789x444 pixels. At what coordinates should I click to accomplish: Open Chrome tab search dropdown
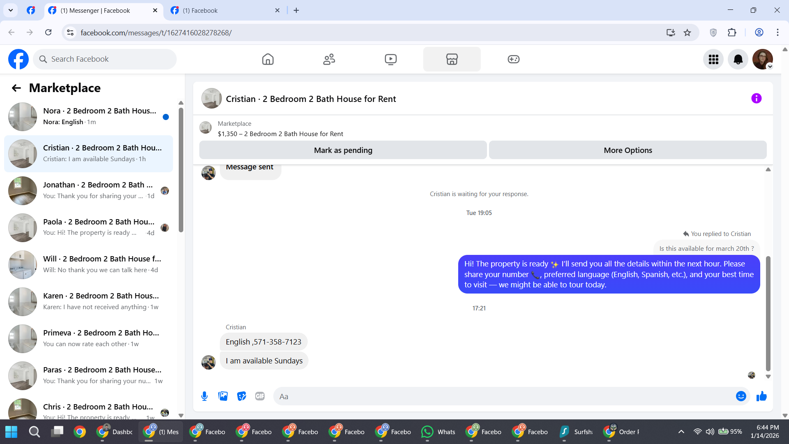coord(11,10)
